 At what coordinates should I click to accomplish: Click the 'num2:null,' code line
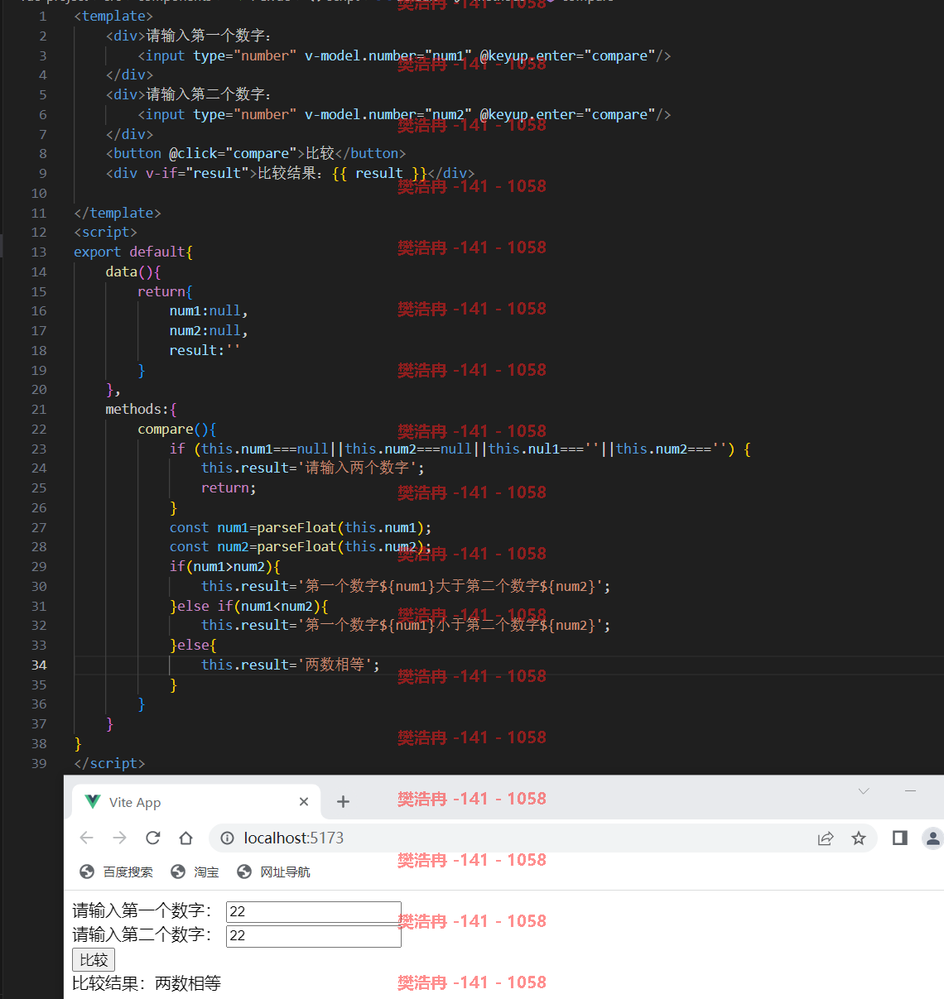click(209, 330)
